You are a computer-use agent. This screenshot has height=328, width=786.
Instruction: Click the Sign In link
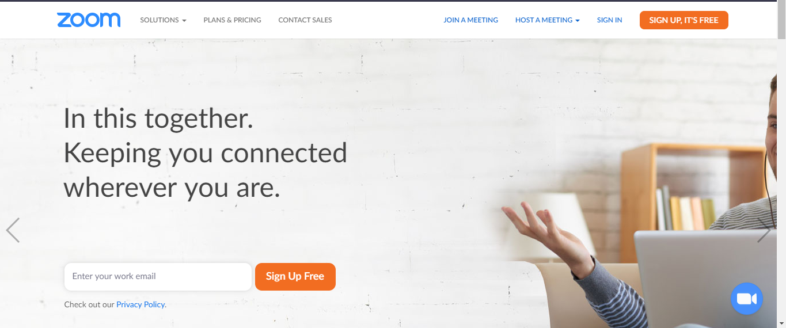click(x=609, y=20)
